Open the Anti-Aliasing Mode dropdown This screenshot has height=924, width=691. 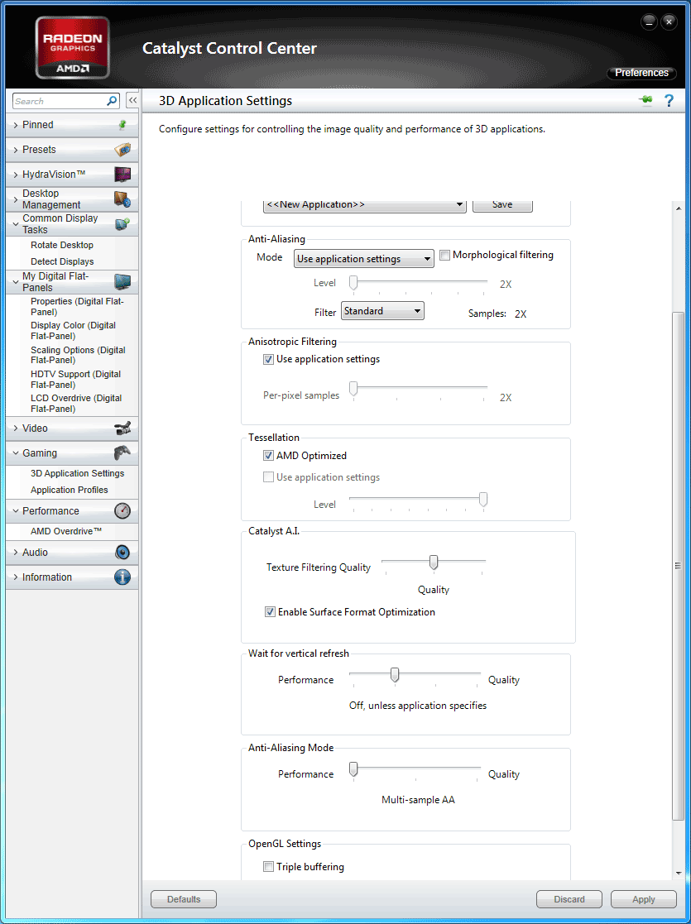[364, 259]
